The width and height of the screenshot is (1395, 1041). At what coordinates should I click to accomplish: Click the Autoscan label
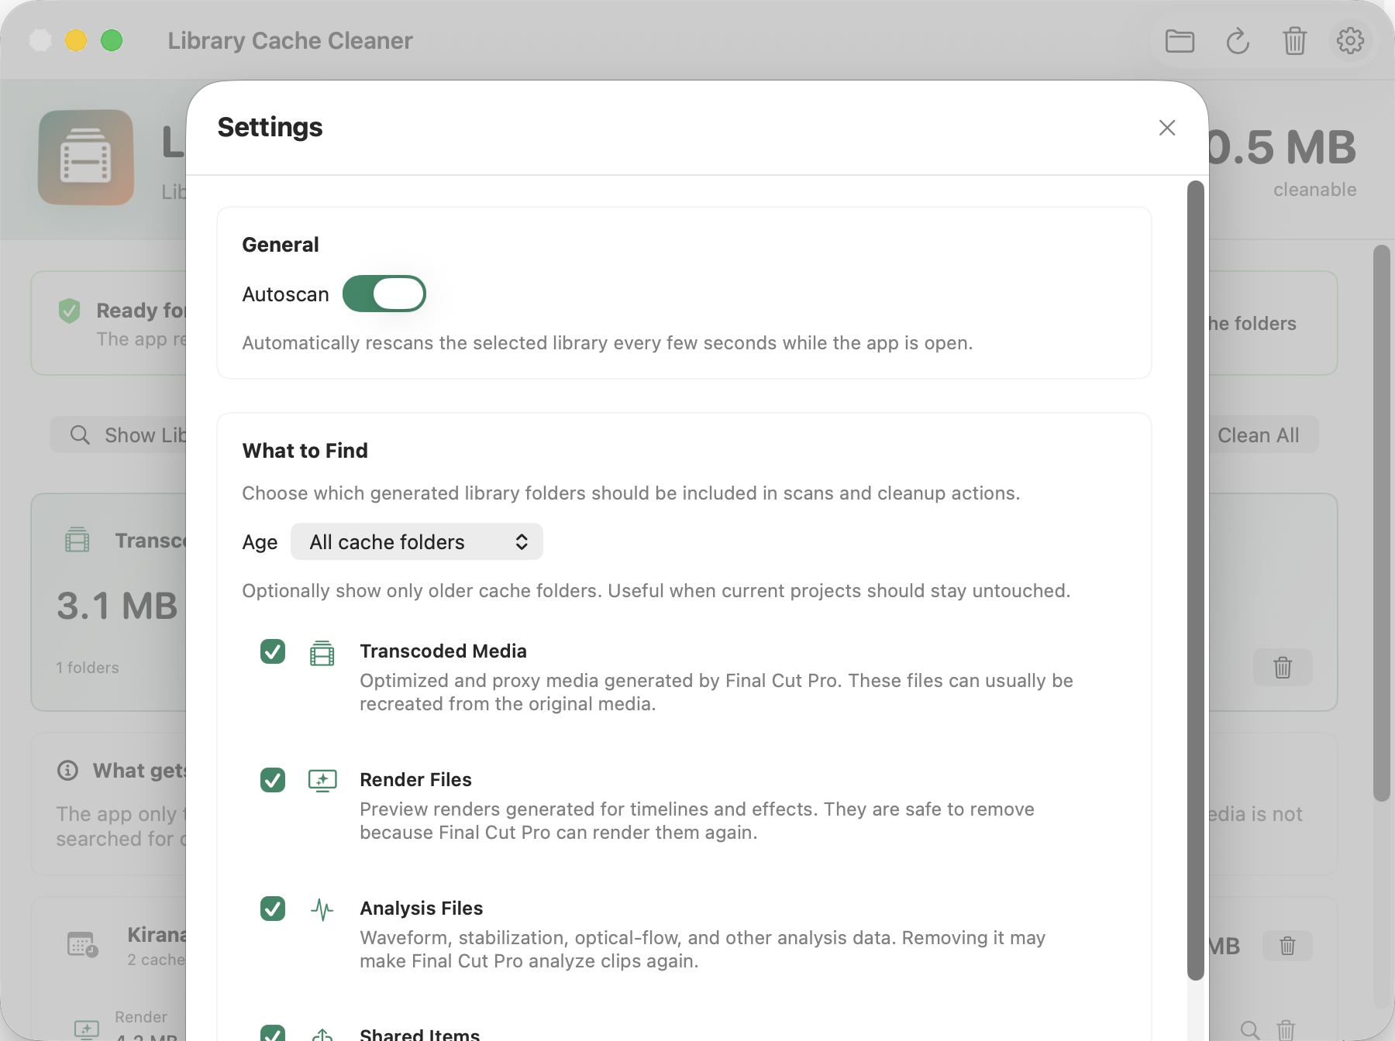(x=285, y=294)
